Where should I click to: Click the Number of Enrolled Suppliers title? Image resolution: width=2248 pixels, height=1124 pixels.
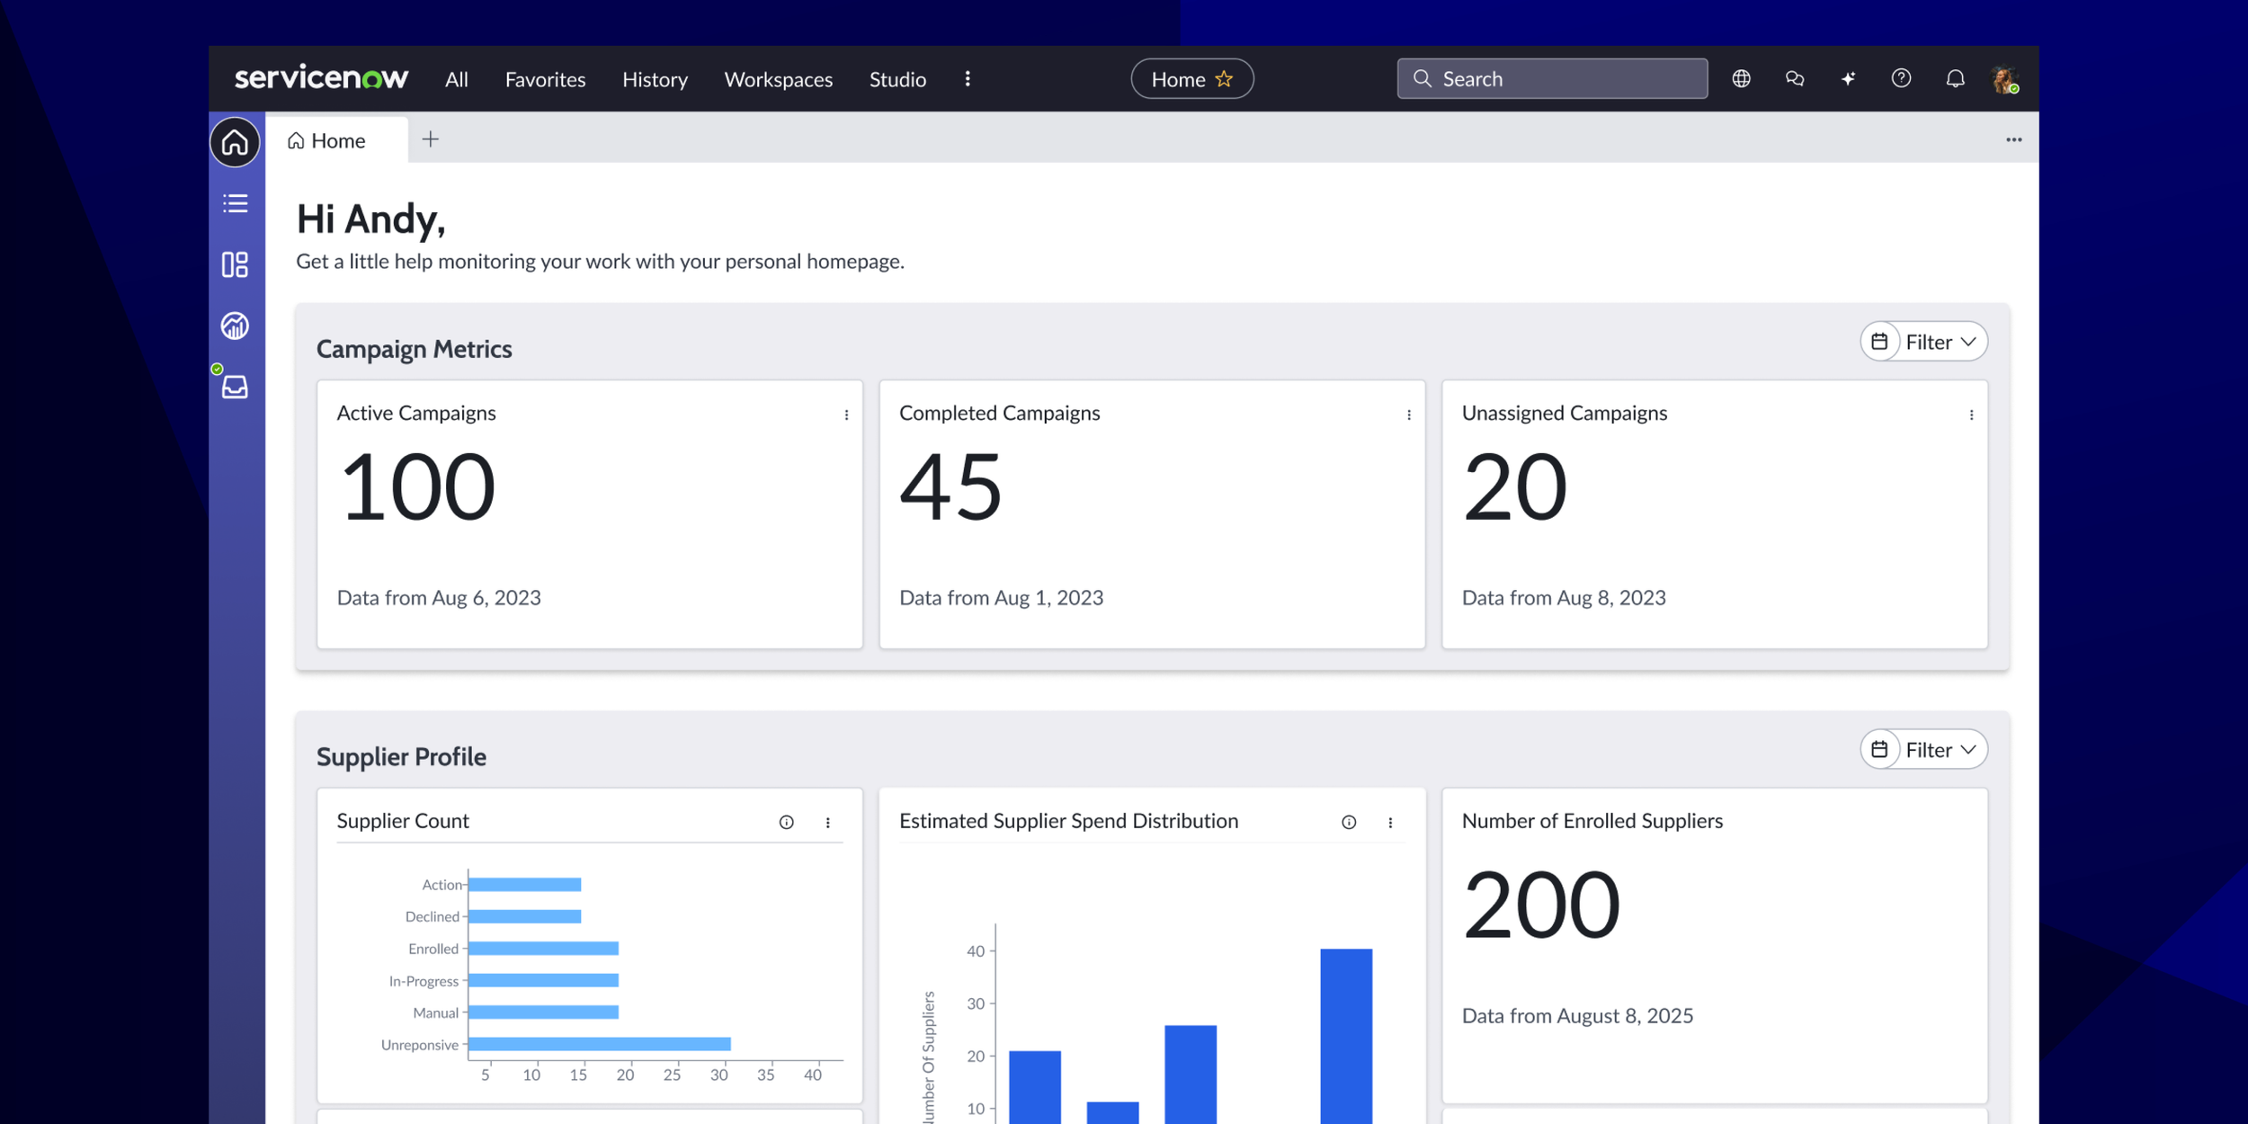coord(1592,821)
